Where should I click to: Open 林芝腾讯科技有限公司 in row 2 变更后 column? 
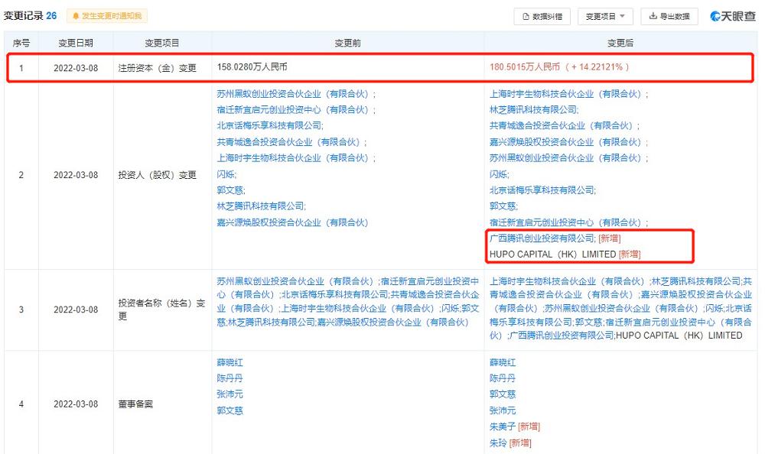tap(534, 110)
